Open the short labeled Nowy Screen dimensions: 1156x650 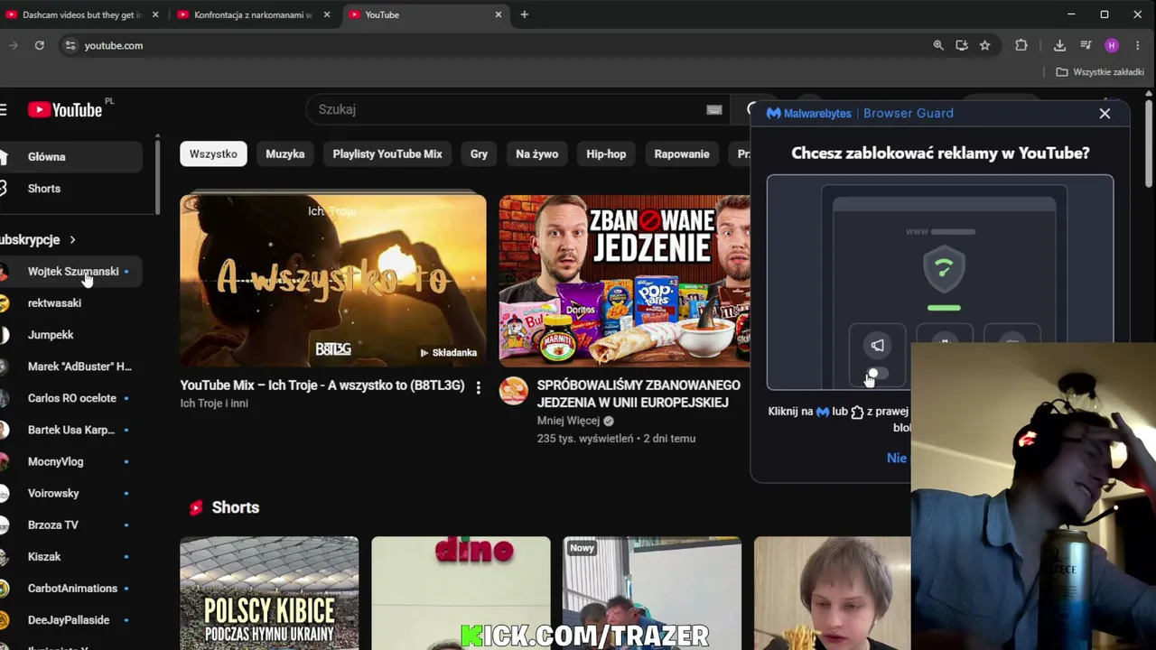(x=652, y=593)
